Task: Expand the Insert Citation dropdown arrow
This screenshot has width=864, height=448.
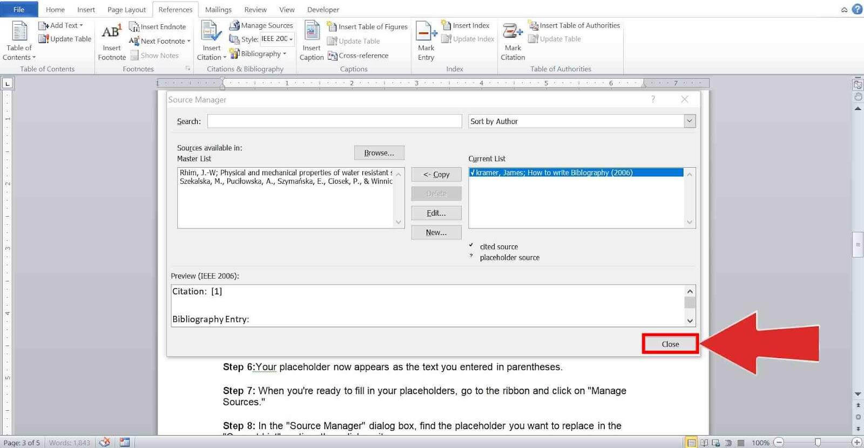Action: coord(225,58)
